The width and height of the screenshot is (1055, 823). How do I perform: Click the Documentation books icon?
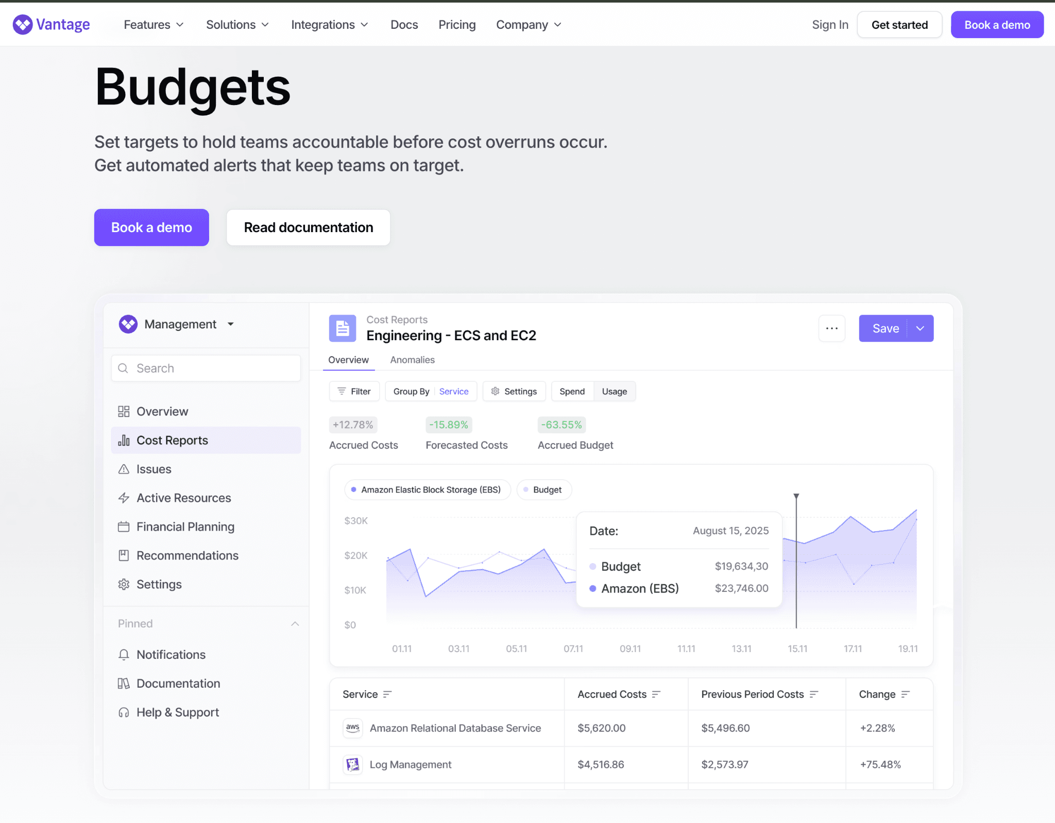(124, 683)
